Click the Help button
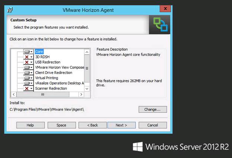This screenshot has width=232, height=158. click(30, 125)
